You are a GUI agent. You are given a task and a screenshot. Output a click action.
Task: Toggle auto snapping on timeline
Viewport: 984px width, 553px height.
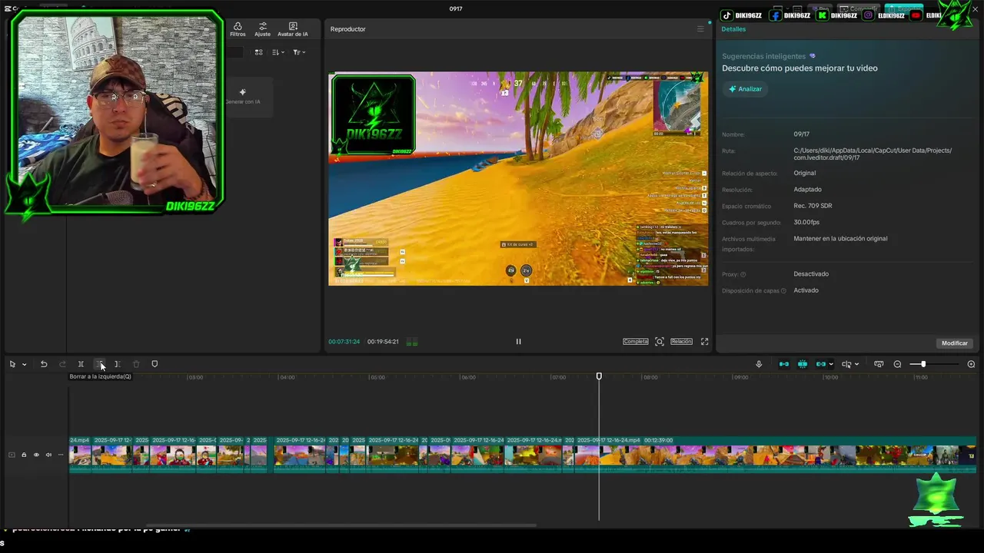pos(803,364)
